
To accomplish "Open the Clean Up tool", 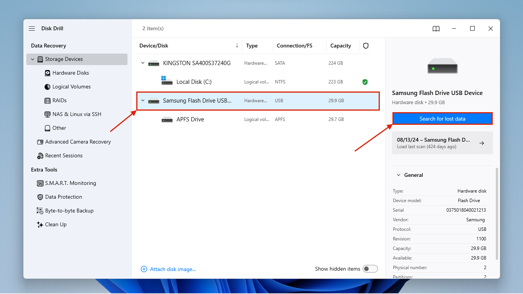I will [56, 224].
